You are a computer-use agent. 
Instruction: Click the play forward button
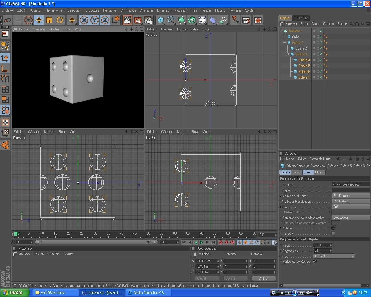[x=201, y=242]
